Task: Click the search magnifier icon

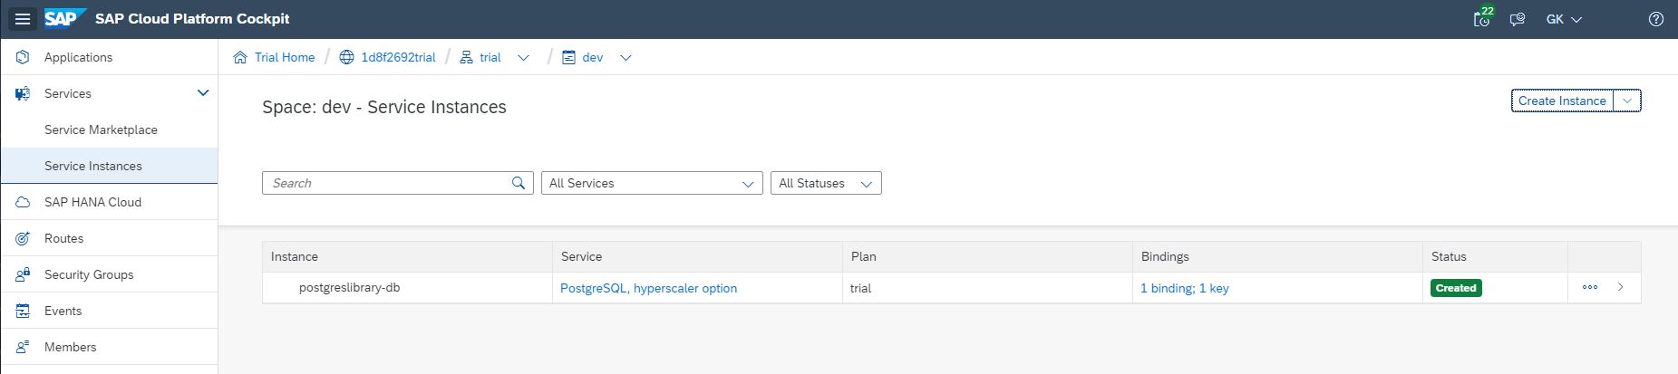Action: (519, 183)
